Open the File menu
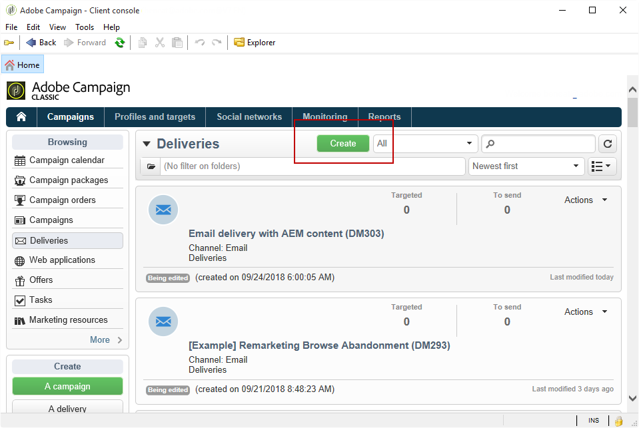639x428 pixels. 11,27
